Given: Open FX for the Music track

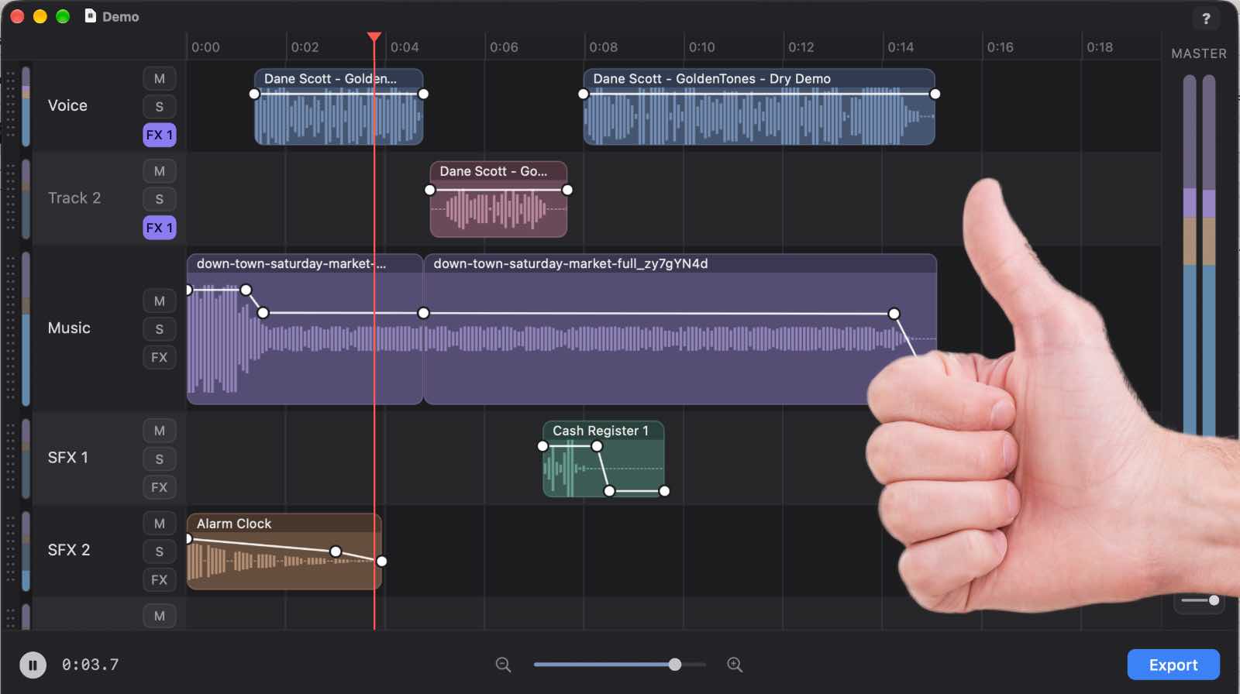Looking at the screenshot, I should point(159,357).
